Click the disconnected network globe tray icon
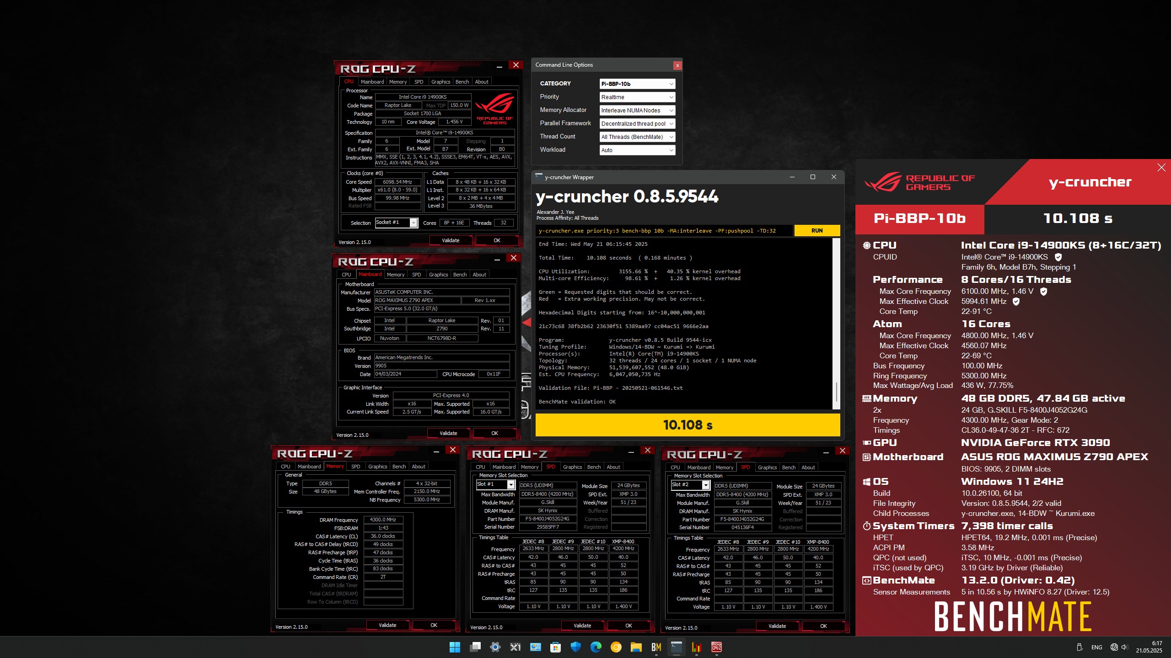The width and height of the screenshot is (1171, 658). tap(1114, 647)
